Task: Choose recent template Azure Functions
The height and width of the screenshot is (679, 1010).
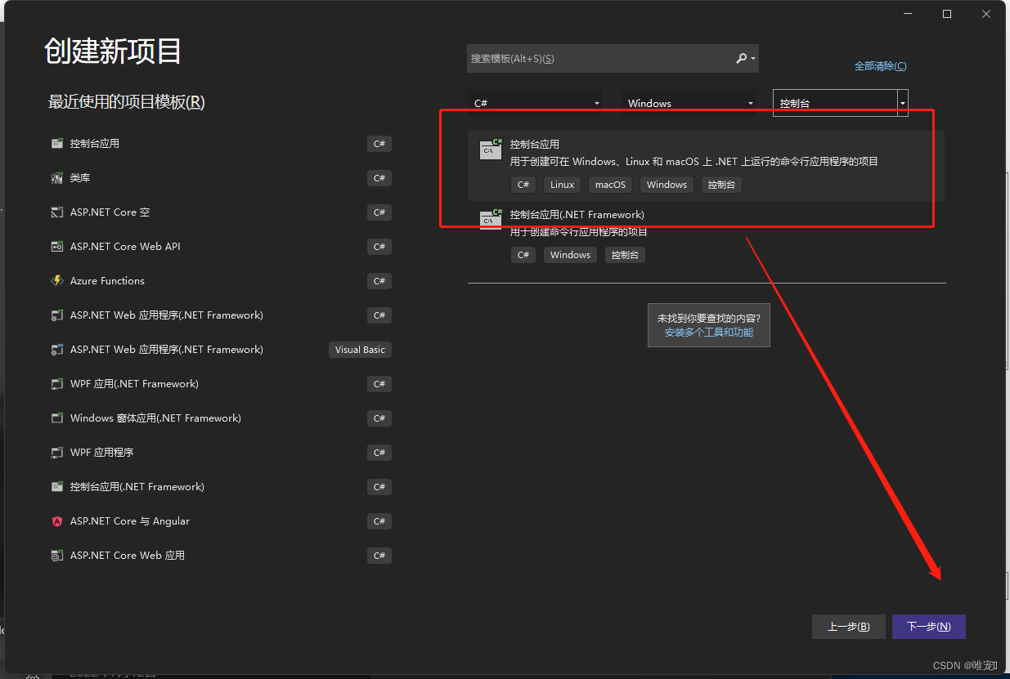Action: [x=220, y=281]
